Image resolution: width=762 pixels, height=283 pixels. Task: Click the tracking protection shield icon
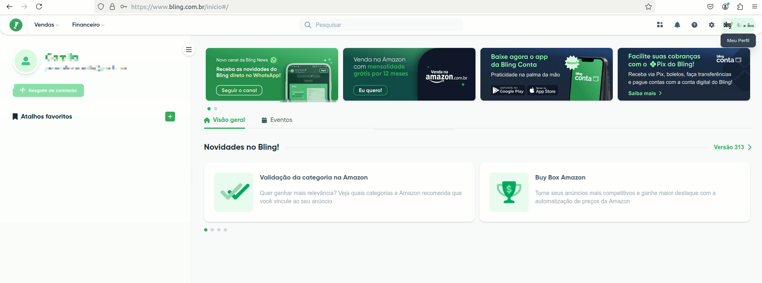coord(101,7)
